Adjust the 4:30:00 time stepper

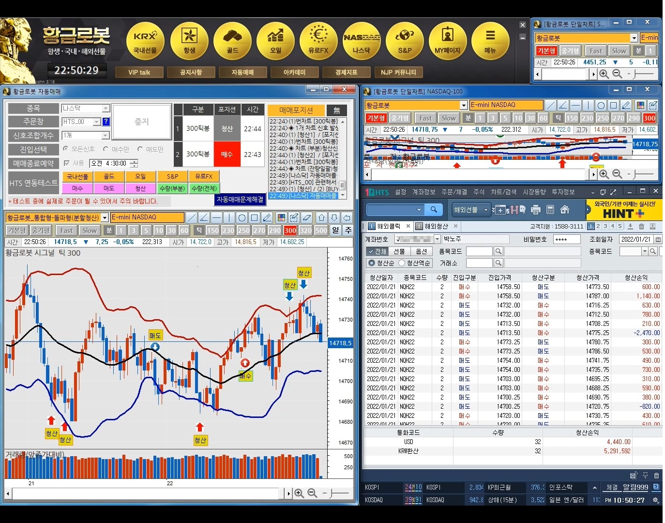(134, 163)
